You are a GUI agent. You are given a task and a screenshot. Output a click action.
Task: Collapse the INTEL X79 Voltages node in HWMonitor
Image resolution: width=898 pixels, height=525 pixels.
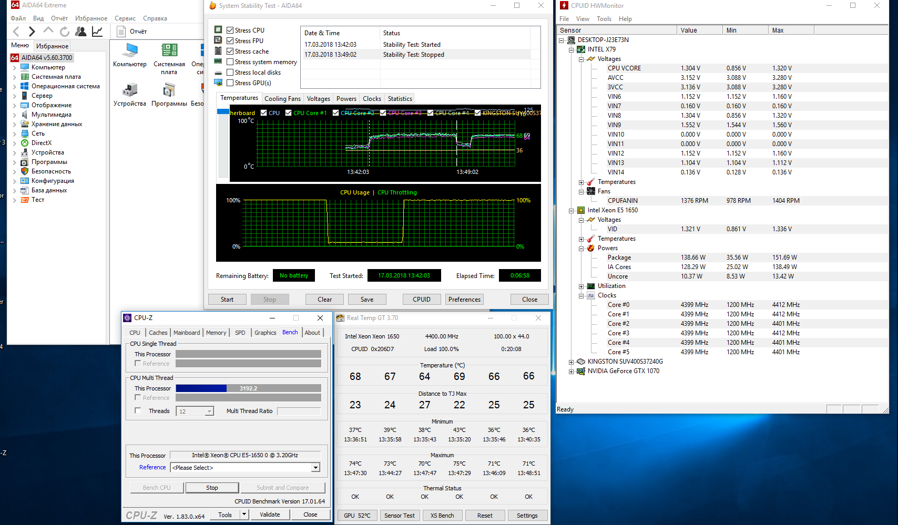(x=581, y=59)
